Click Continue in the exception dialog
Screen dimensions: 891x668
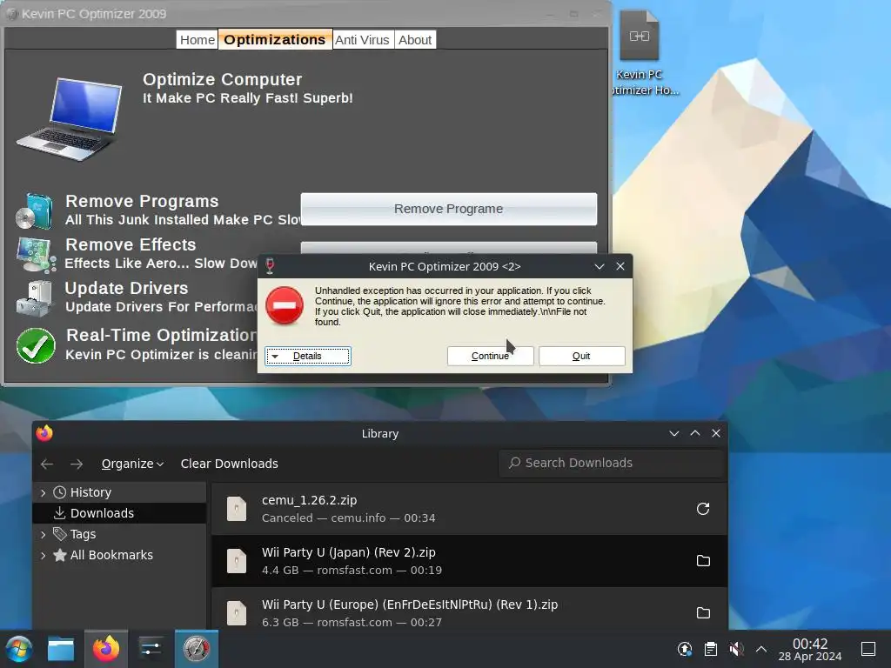(490, 356)
